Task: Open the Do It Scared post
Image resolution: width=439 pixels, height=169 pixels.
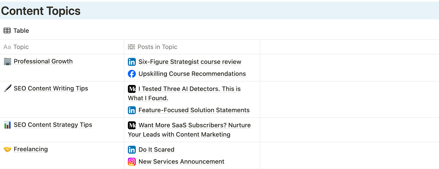Action: pos(156,150)
